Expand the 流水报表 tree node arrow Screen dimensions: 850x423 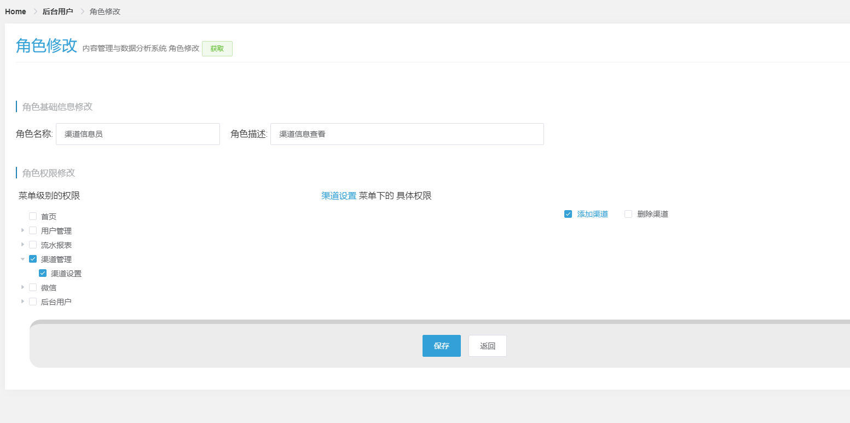[x=23, y=245]
